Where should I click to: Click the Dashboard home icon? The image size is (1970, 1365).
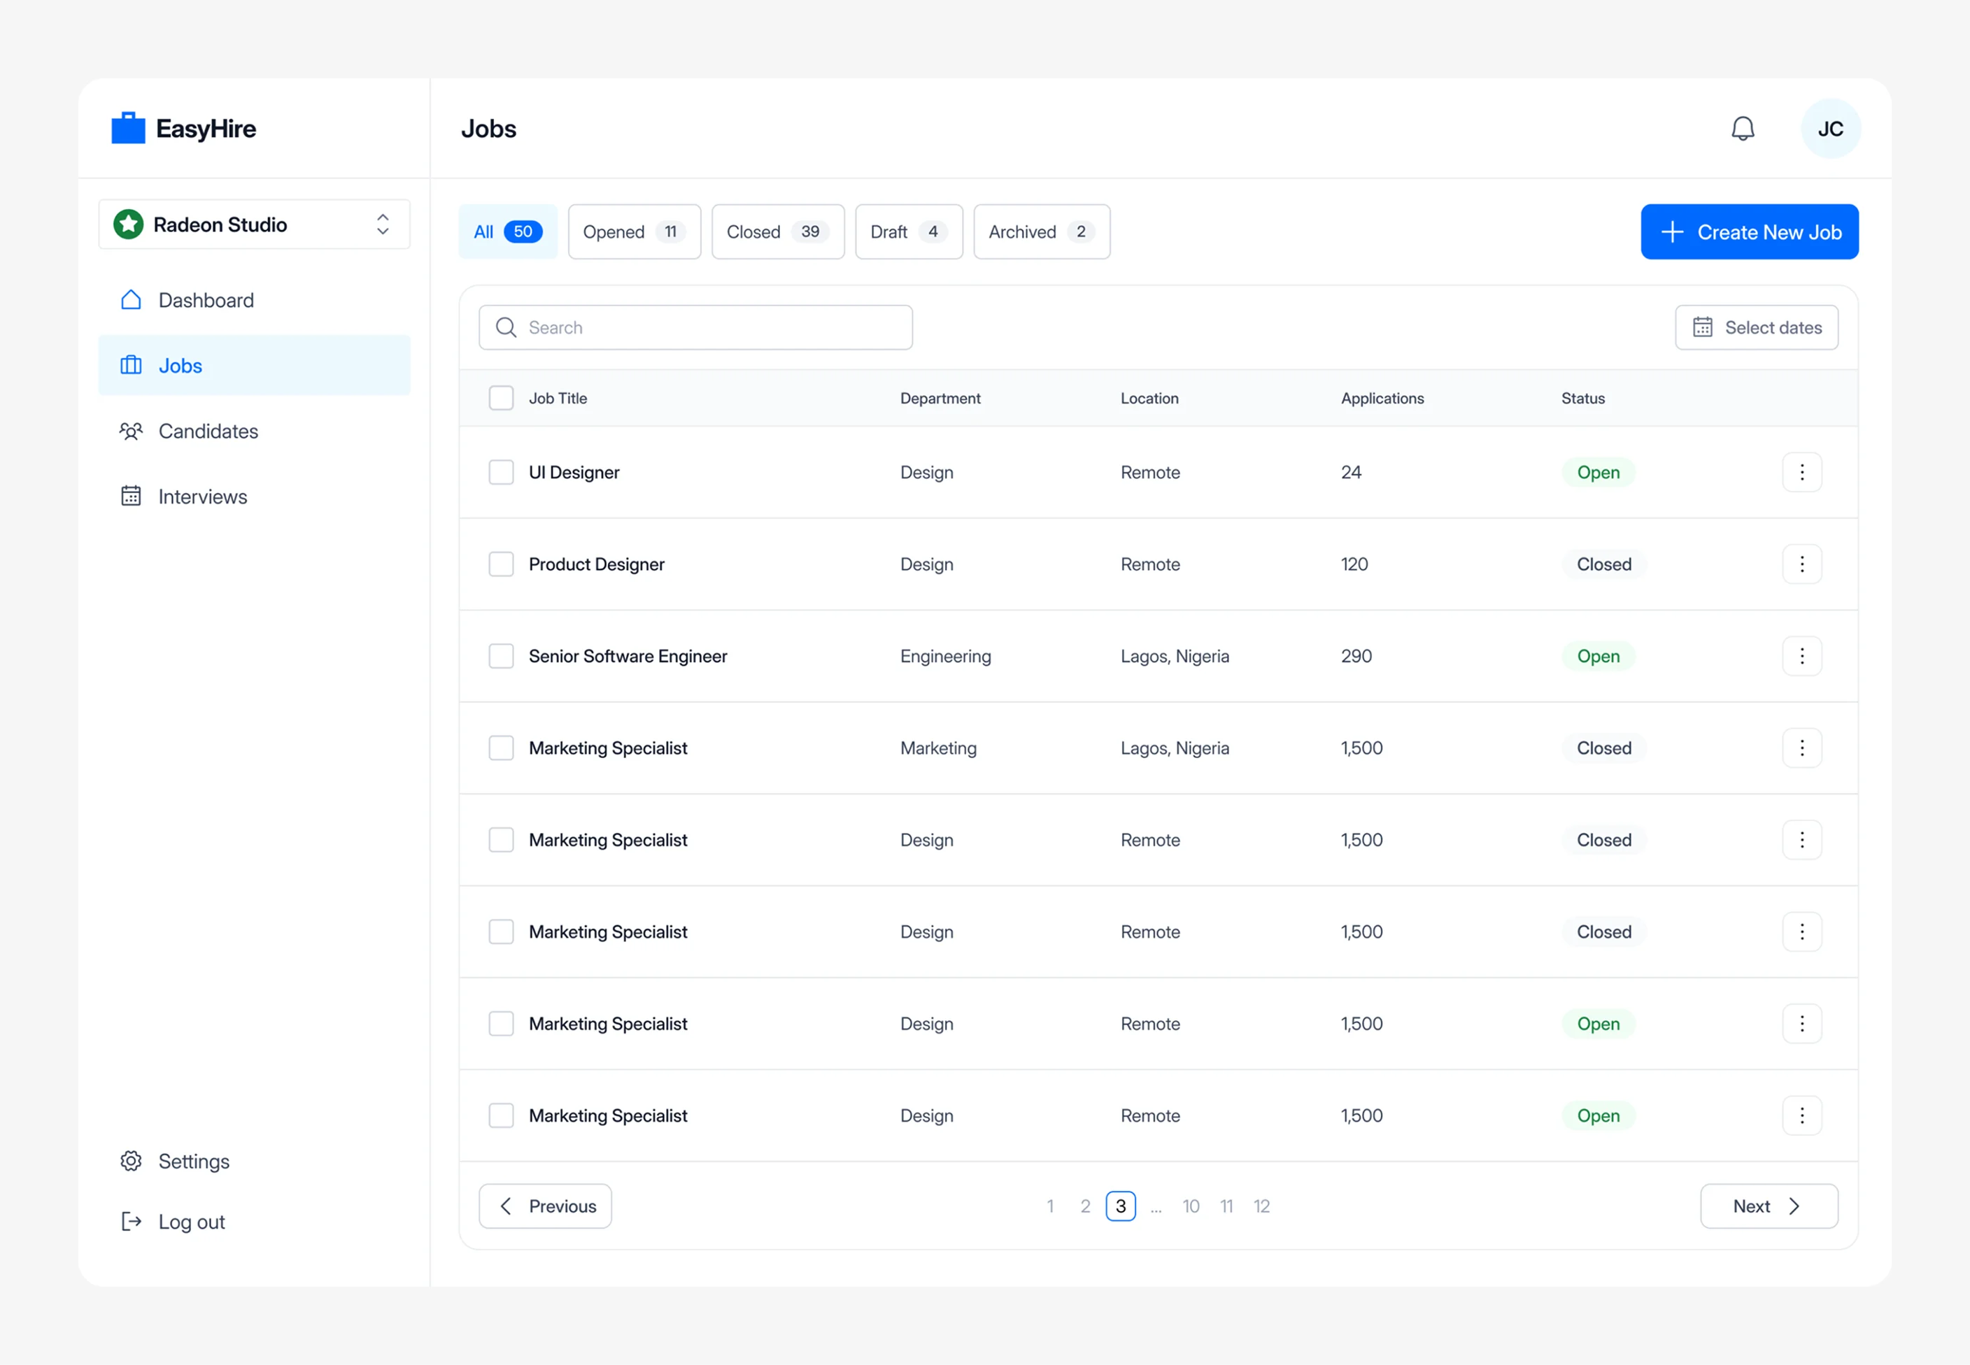[x=131, y=300]
